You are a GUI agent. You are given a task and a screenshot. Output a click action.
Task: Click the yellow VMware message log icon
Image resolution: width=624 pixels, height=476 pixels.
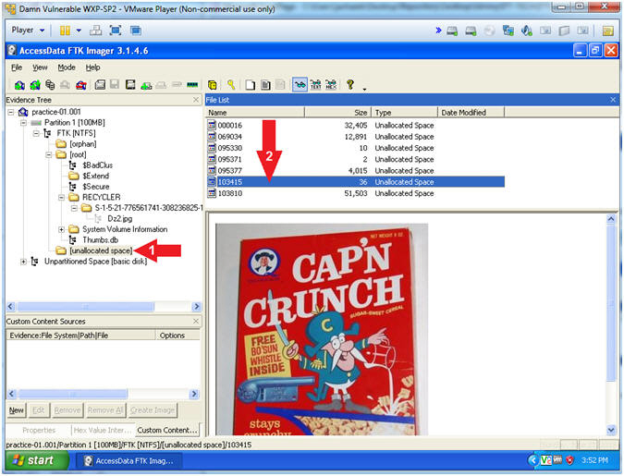tap(607, 31)
